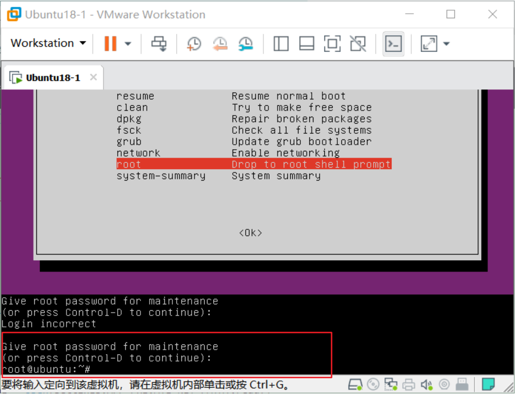Select the highlighted root menu entry
The height and width of the screenshot is (394, 517).
coord(254,164)
